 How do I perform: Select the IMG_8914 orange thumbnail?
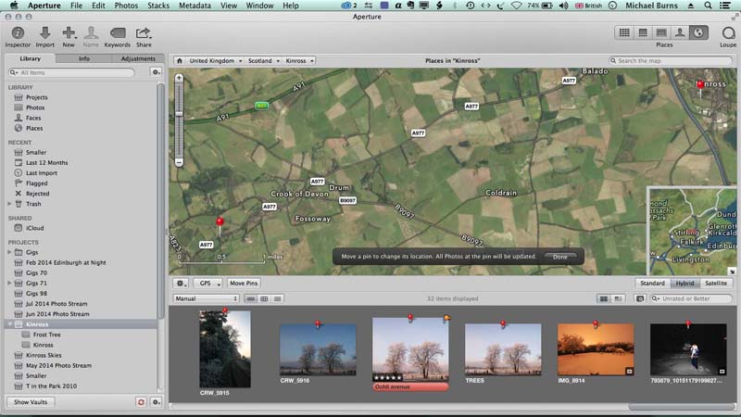click(x=596, y=350)
